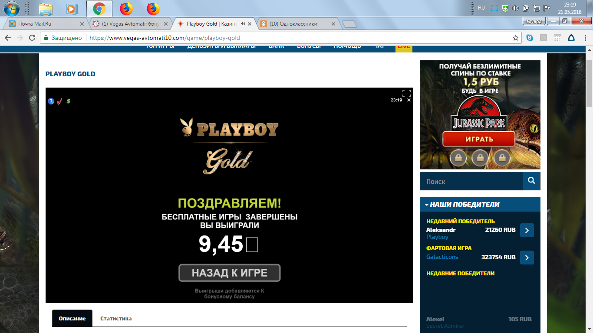Screen dimensions: 593x333
Task: Click the grey Mail.Ru extension icon
Action: [544, 38]
